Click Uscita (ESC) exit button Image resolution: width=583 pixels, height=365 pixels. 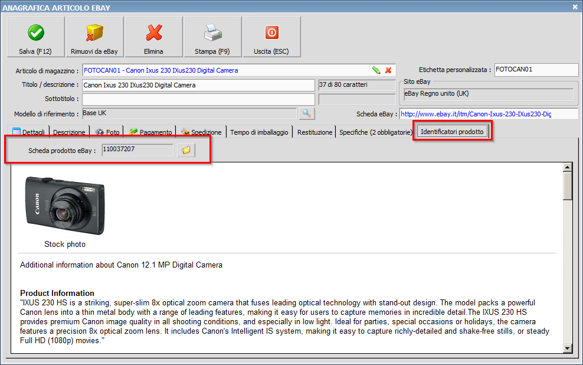pos(271,37)
